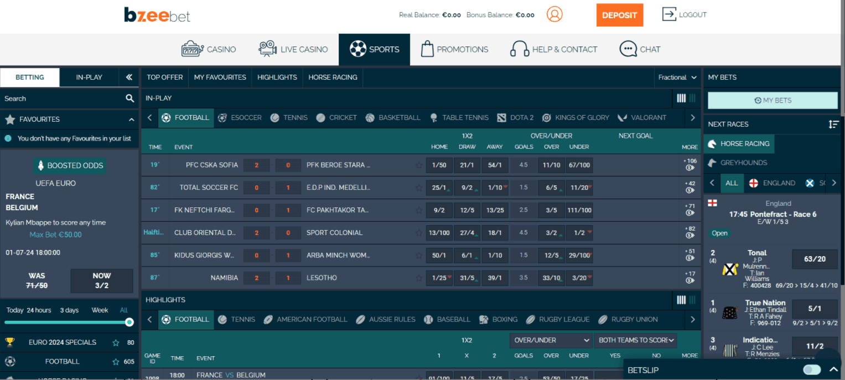Select the Dota 2 in-play sport

pyautogui.click(x=515, y=118)
